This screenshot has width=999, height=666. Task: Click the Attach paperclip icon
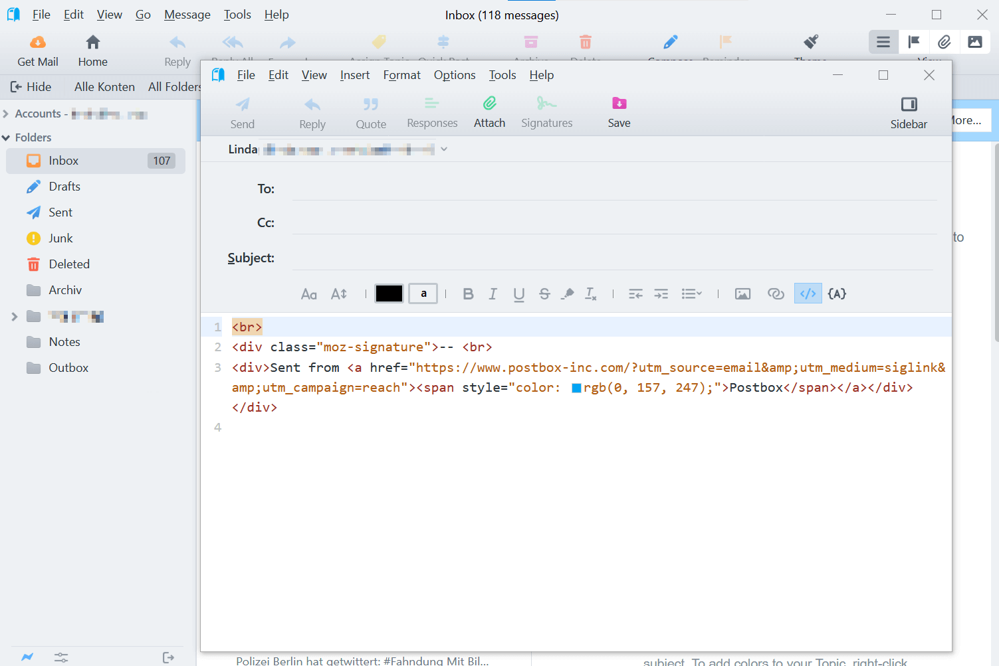point(489,104)
